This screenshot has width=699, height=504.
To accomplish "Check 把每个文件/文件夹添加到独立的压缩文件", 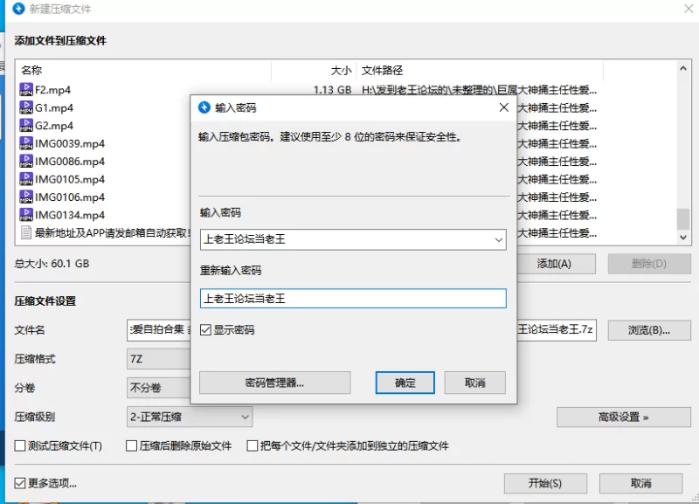I will [x=252, y=445].
